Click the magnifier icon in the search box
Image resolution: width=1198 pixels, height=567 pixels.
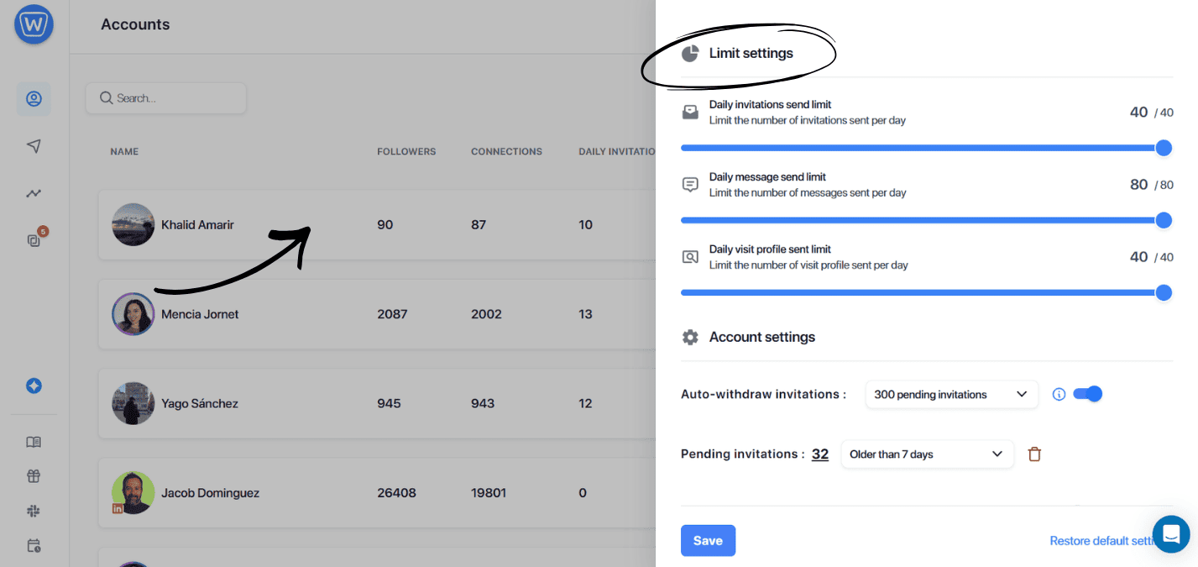point(106,98)
